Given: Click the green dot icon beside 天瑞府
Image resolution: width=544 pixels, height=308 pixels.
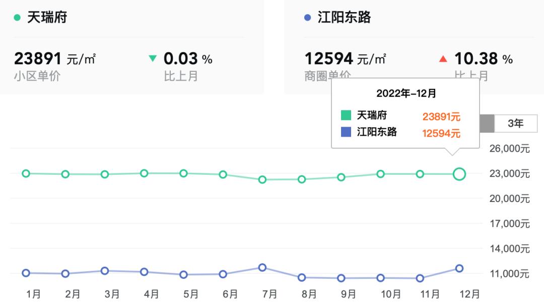Looking at the screenshot, I should coord(18,16).
